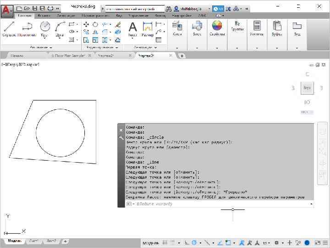This screenshot has height=248, width=330.
Task: Expand quick access toolbar customize arrow
Action: click(x=57, y=8)
